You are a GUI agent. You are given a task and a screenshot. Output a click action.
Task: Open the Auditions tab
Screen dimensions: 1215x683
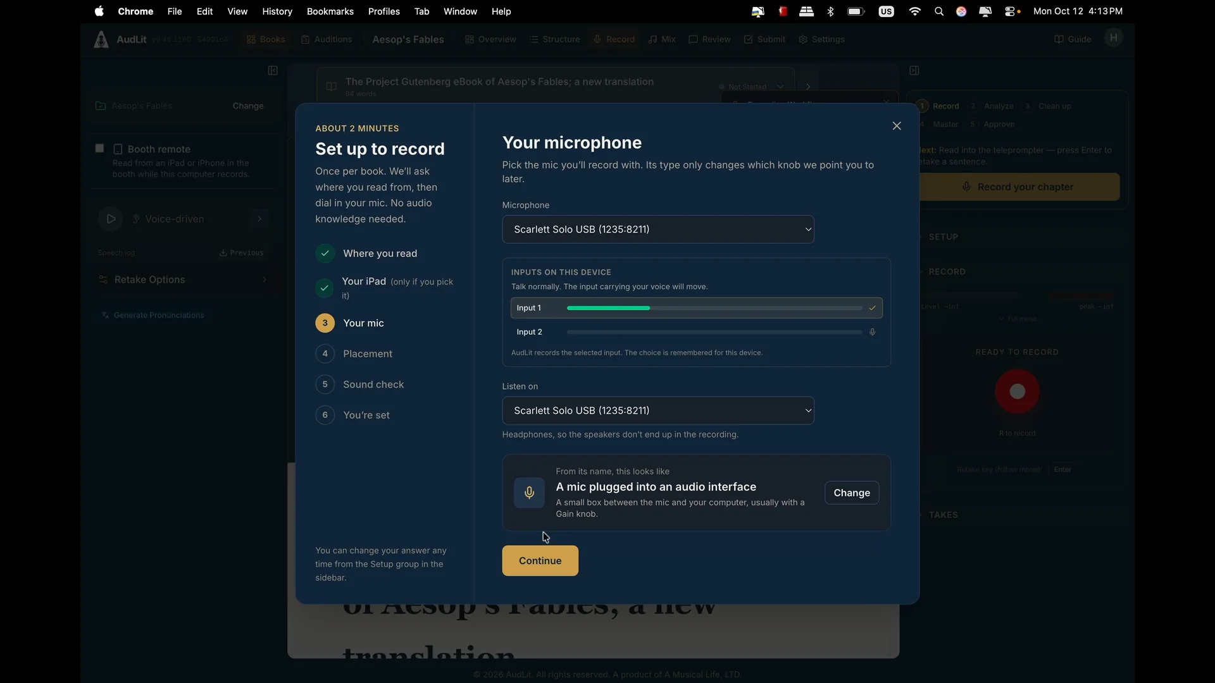point(327,39)
